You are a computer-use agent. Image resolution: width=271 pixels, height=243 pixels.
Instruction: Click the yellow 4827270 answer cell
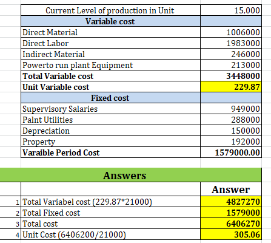click(231, 202)
